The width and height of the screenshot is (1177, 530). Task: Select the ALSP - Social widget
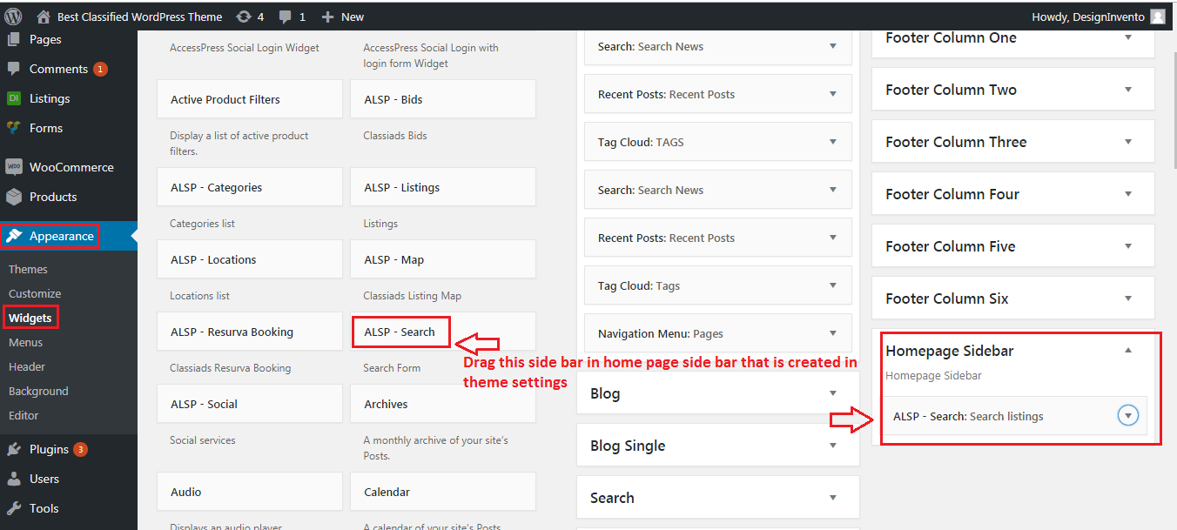click(x=250, y=405)
